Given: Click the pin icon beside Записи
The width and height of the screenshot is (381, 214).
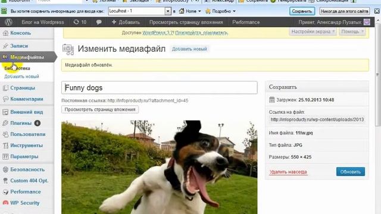Looking at the screenshot, I should tap(5, 46).
